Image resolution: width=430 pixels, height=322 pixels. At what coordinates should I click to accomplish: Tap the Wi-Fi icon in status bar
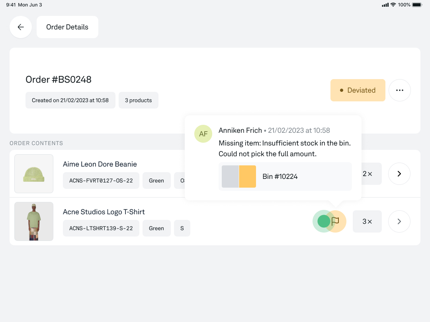393,5
